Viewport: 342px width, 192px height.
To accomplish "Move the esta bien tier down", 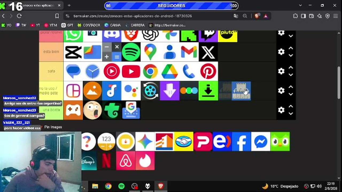I will click(291, 55).
